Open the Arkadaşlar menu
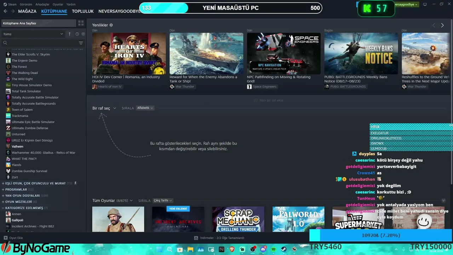This screenshot has height=255, width=453. (42, 4)
